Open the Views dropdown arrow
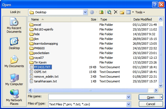The image size is (166, 109). coord(133,12)
